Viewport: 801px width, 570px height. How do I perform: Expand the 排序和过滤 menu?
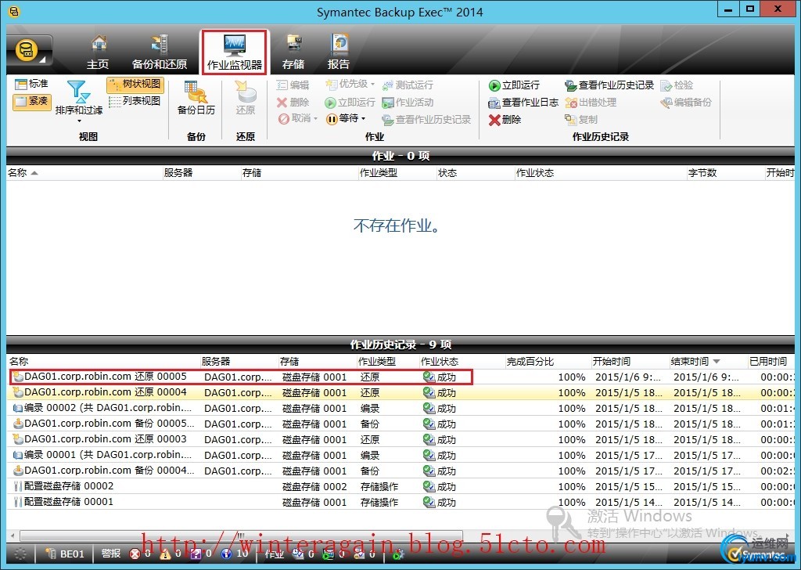79,101
